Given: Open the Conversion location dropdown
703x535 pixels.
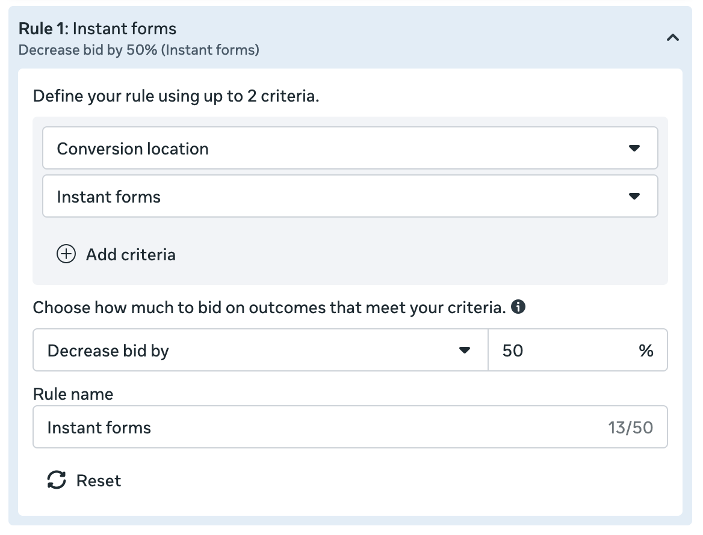Looking at the screenshot, I should [337, 148].
